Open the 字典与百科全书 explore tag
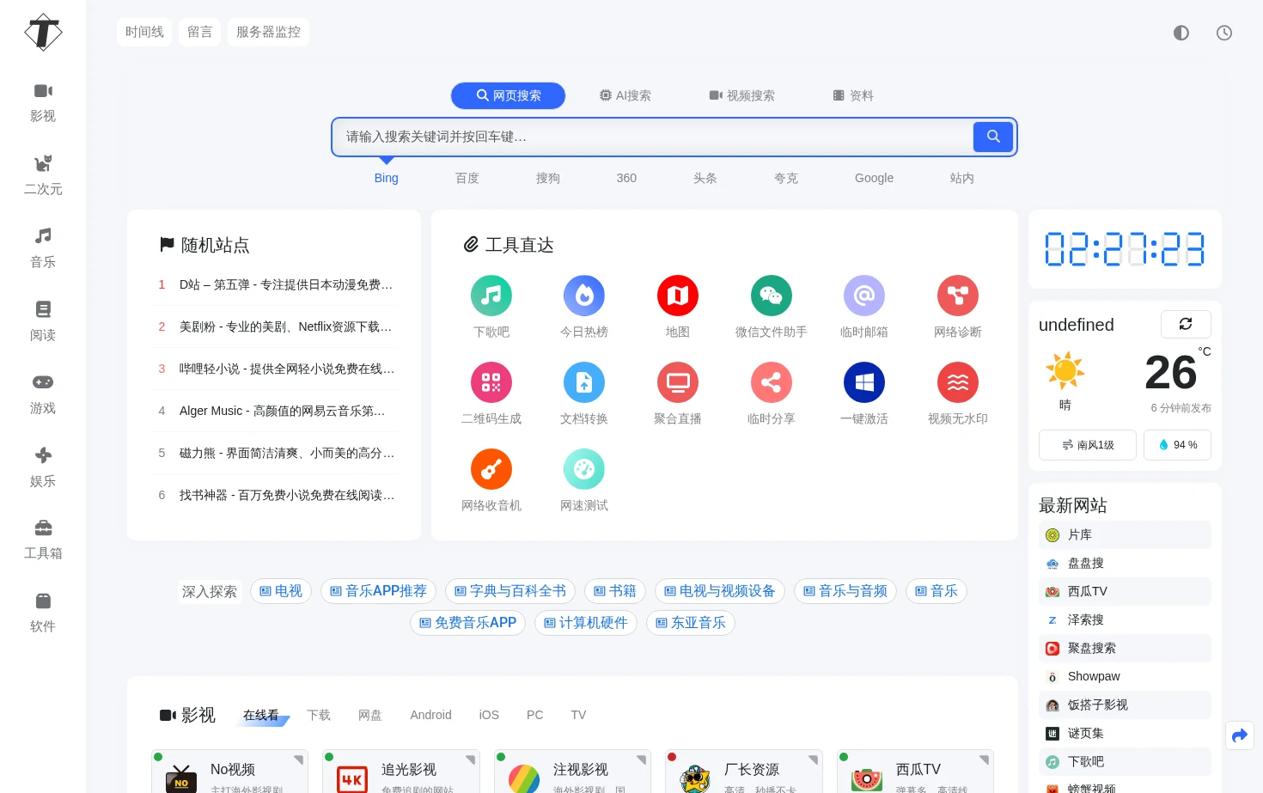Screen dimensions: 1263x793 (510, 591)
